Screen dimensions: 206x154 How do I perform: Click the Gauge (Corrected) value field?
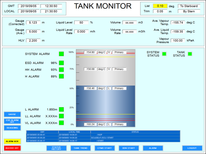point(33,22)
